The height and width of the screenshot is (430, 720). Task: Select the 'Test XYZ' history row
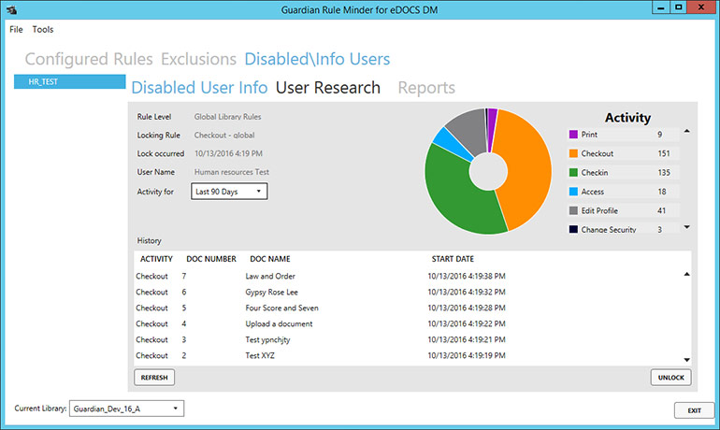(409, 355)
